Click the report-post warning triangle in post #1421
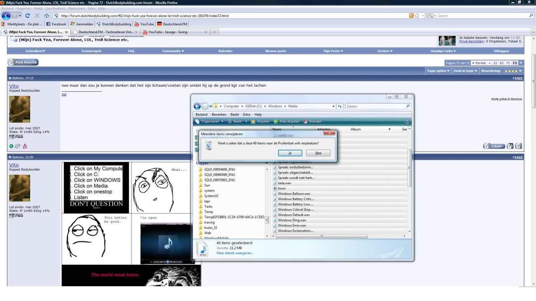 click(25, 146)
